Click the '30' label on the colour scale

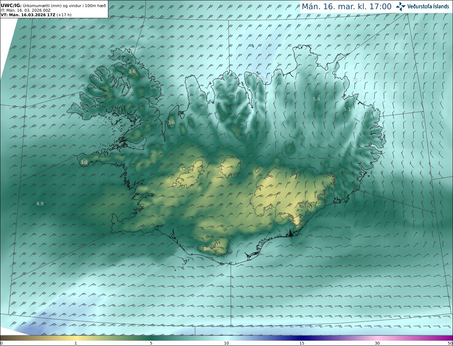pyautogui.click(x=377, y=343)
